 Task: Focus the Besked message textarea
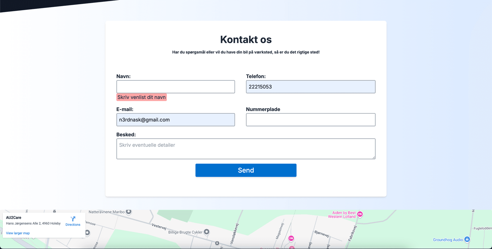[246, 149]
